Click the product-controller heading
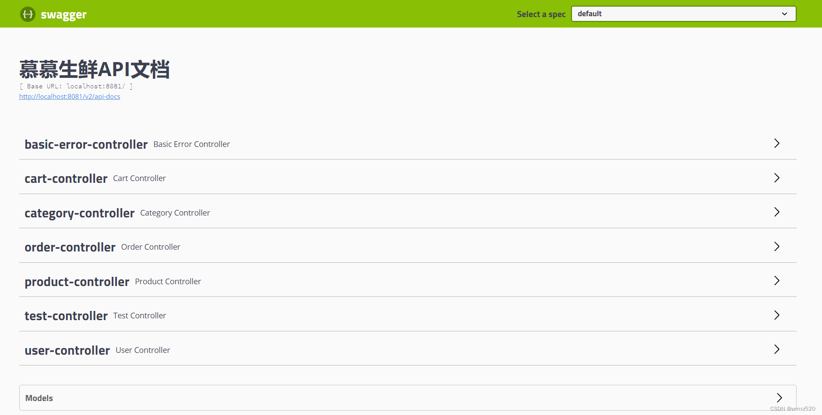 pos(77,282)
